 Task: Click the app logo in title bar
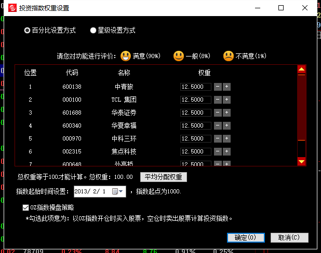tap(9, 8)
